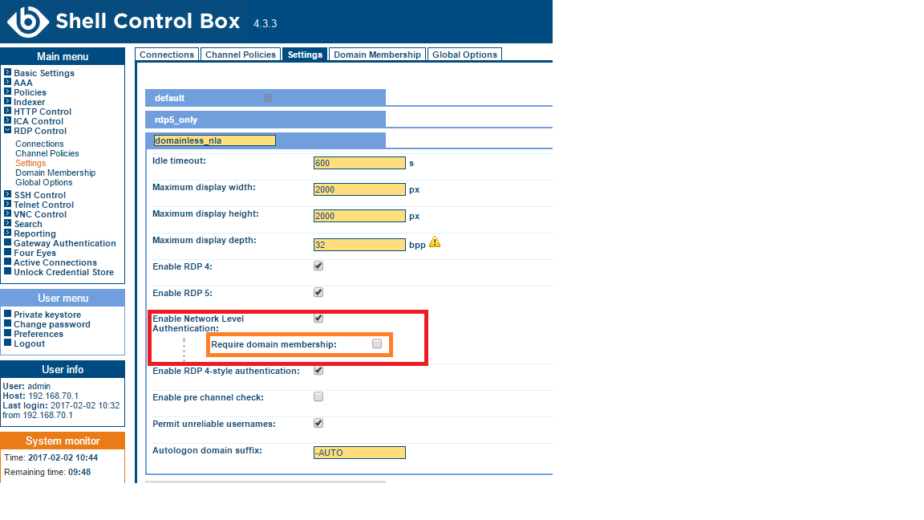Image resolution: width=924 pixels, height=520 pixels.
Task: Switch to the Channel Policies tab
Action: pos(241,55)
